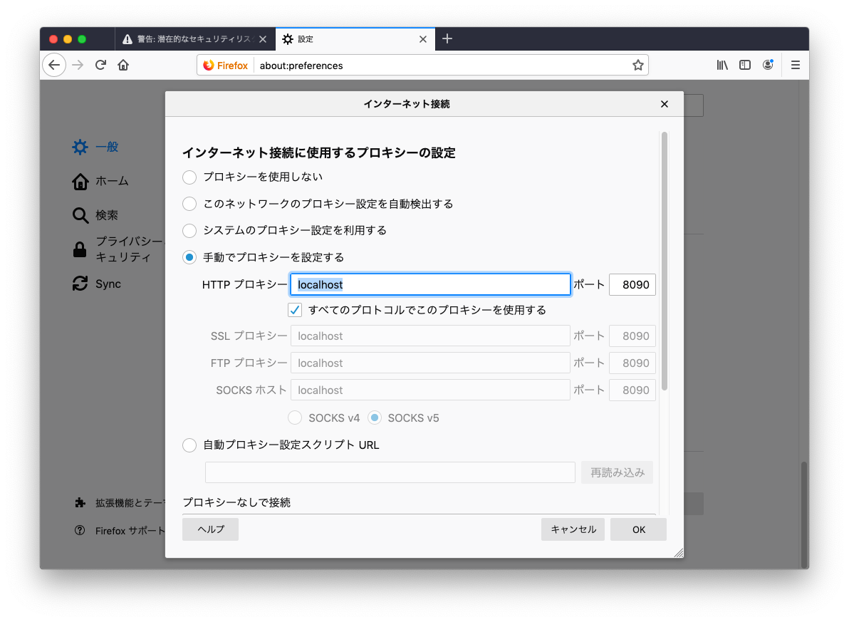This screenshot has height=622, width=849.
Task: Click the 再読み込み button
Action: click(618, 472)
